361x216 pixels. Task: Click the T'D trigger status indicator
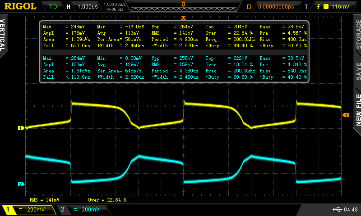[x=53, y=7]
